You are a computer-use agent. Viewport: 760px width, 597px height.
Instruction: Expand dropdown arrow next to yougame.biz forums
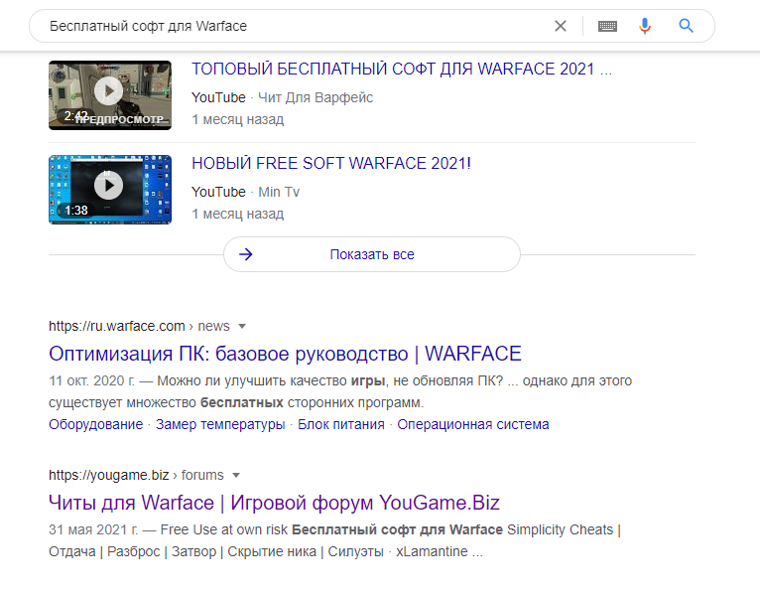(x=236, y=475)
